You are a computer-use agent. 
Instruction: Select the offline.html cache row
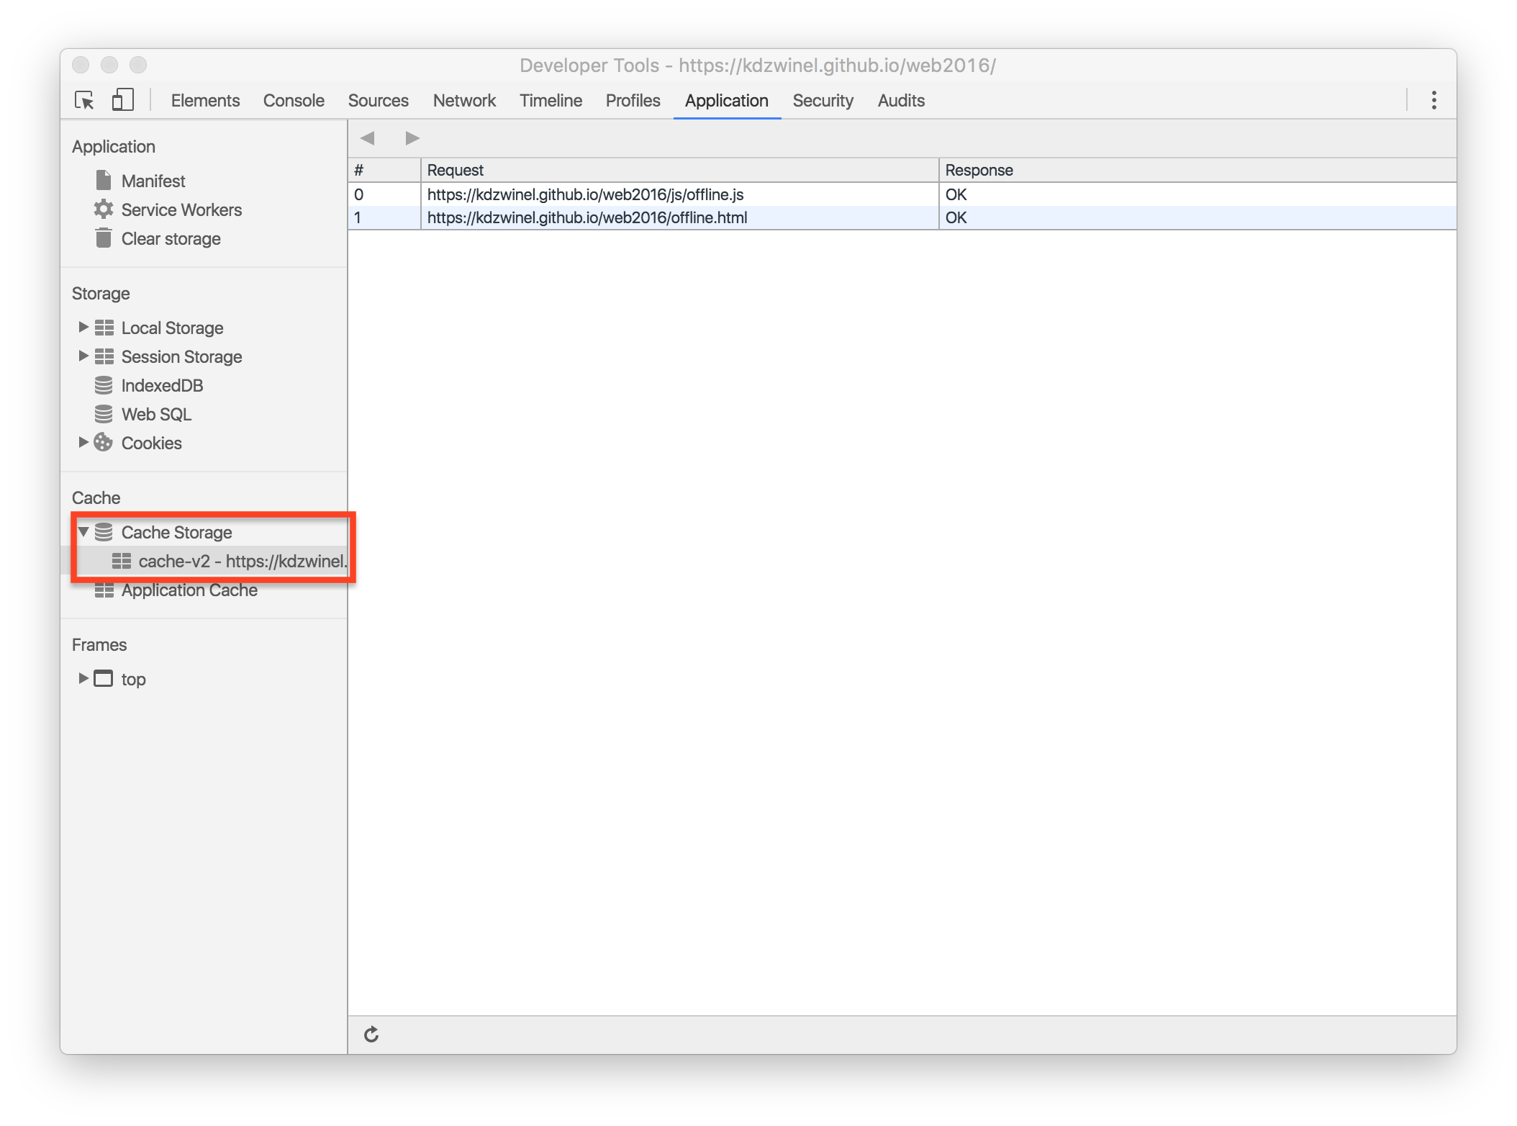(x=587, y=217)
